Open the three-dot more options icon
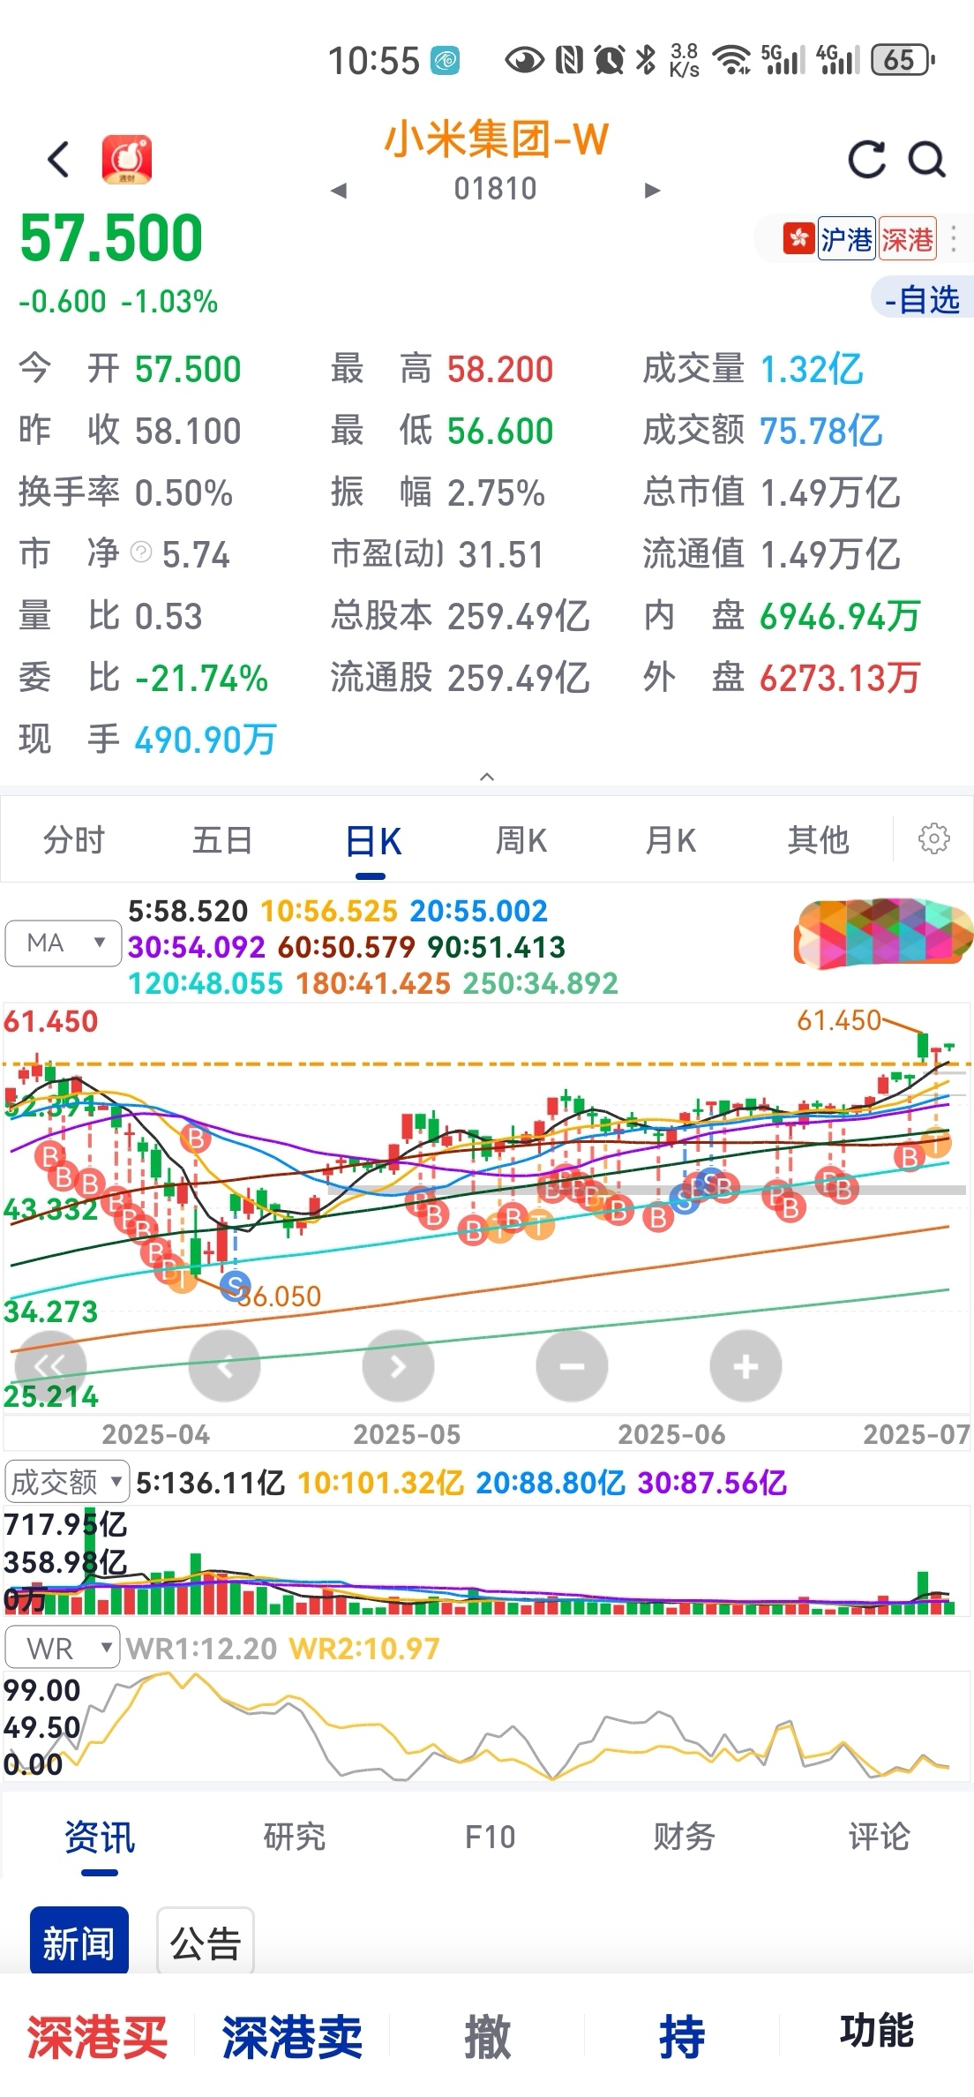 coord(954,239)
